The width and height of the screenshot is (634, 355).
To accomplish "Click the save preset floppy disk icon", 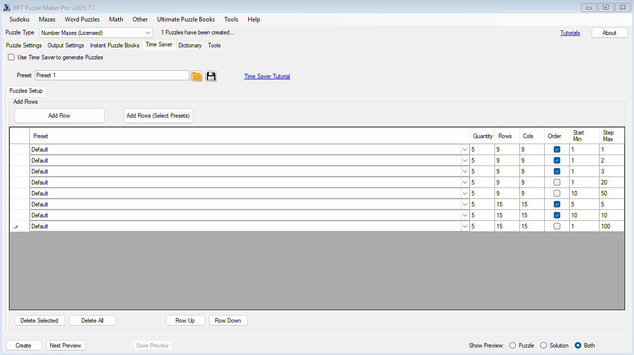I will [211, 76].
